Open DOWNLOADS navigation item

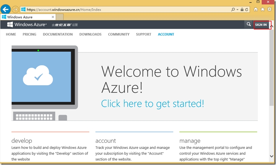[x=90, y=35]
